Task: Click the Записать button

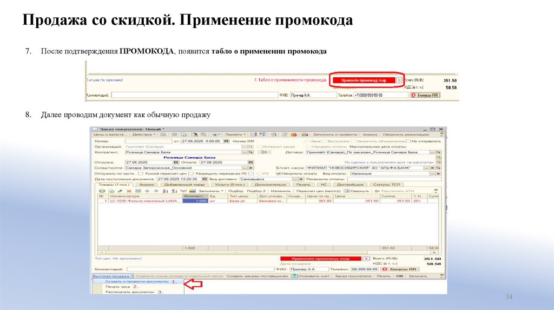Action: coord(418,276)
